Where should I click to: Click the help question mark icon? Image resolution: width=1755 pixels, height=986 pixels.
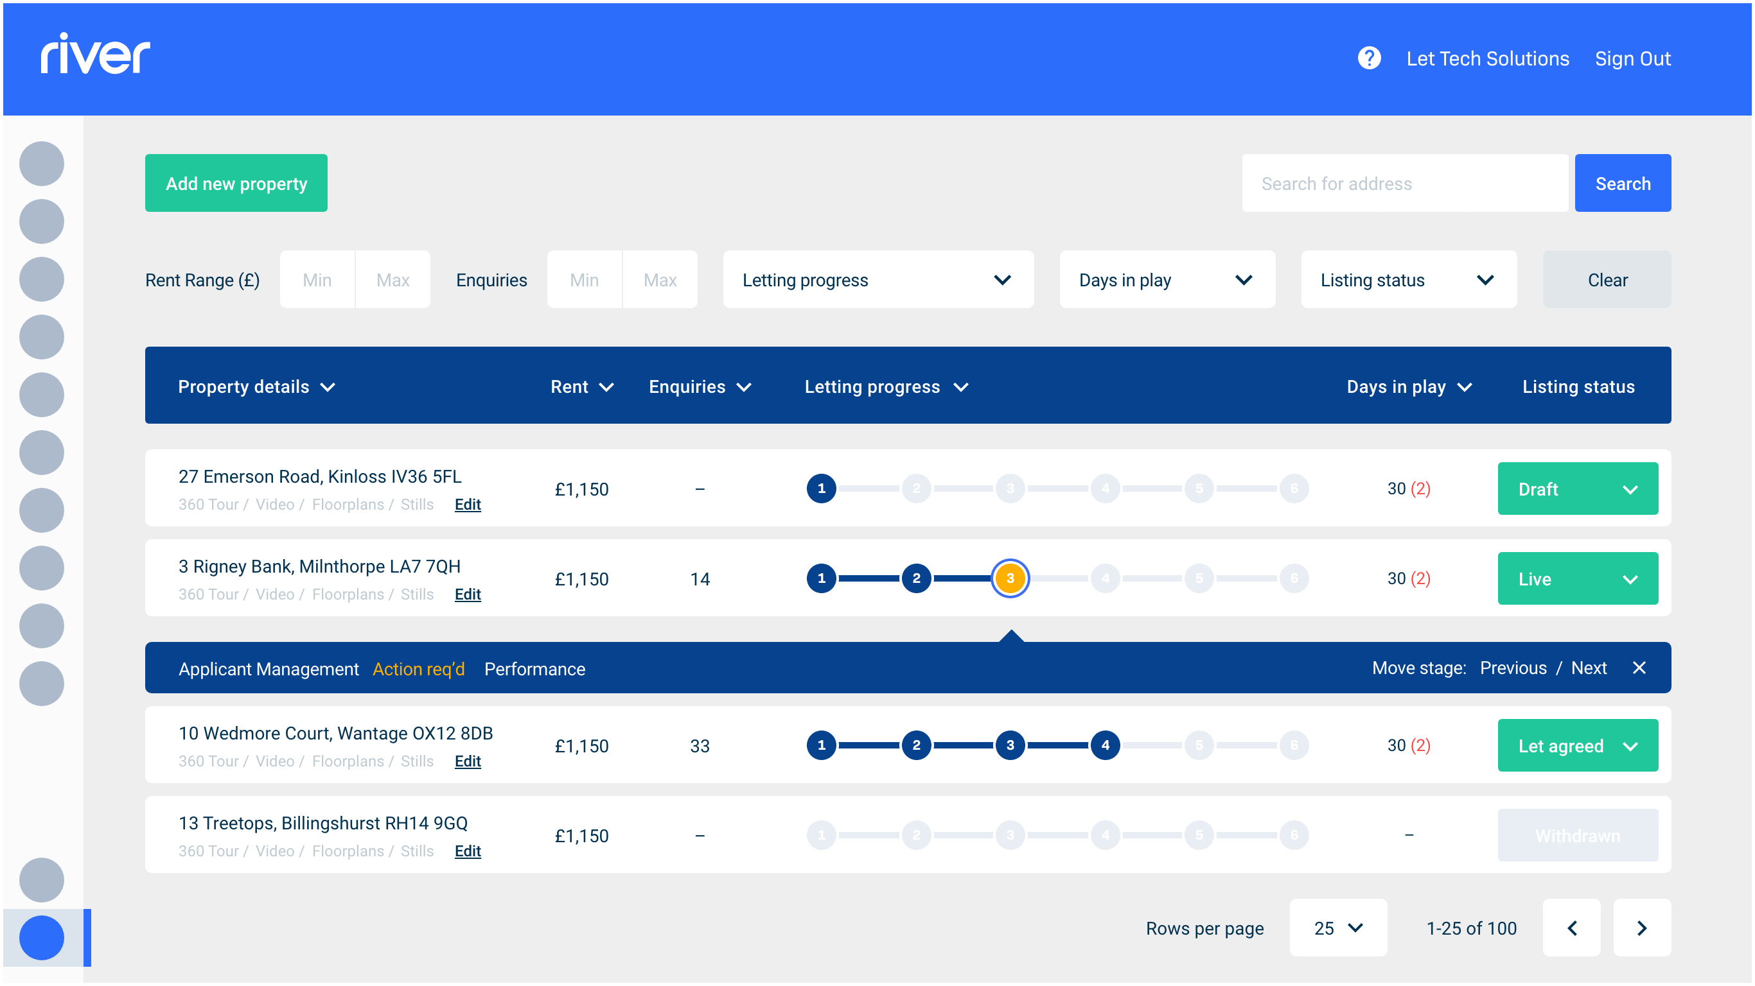[x=1369, y=58]
